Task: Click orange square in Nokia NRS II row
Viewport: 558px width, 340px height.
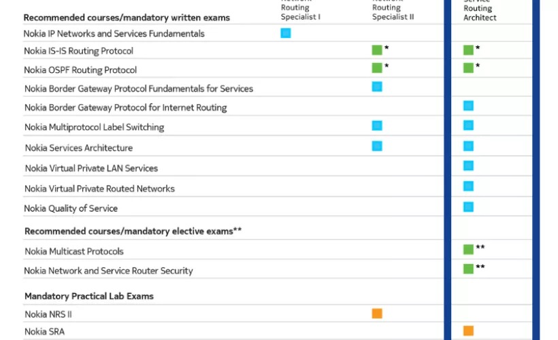Action: [x=377, y=313]
